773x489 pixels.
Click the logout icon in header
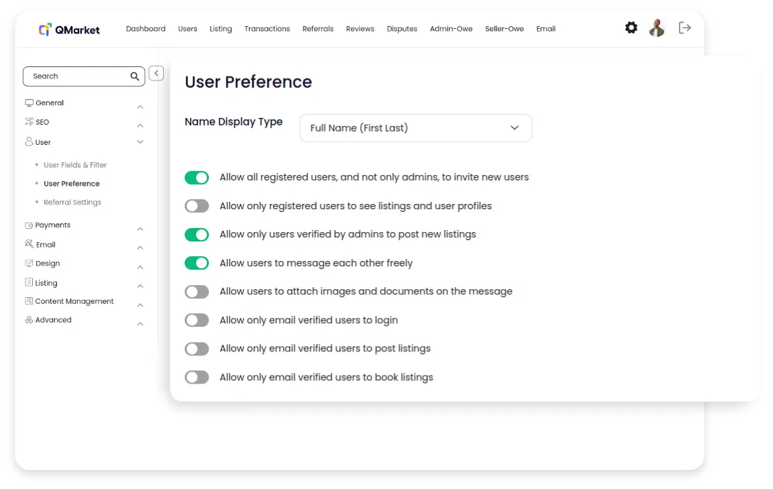pos(684,28)
